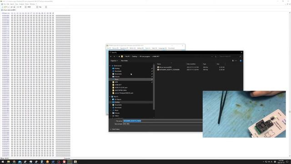Select ASUS TUF folder in navigation pane
Image resolution: width=291 pixels, height=164 pixels.
pyautogui.click(x=120, y=90)
